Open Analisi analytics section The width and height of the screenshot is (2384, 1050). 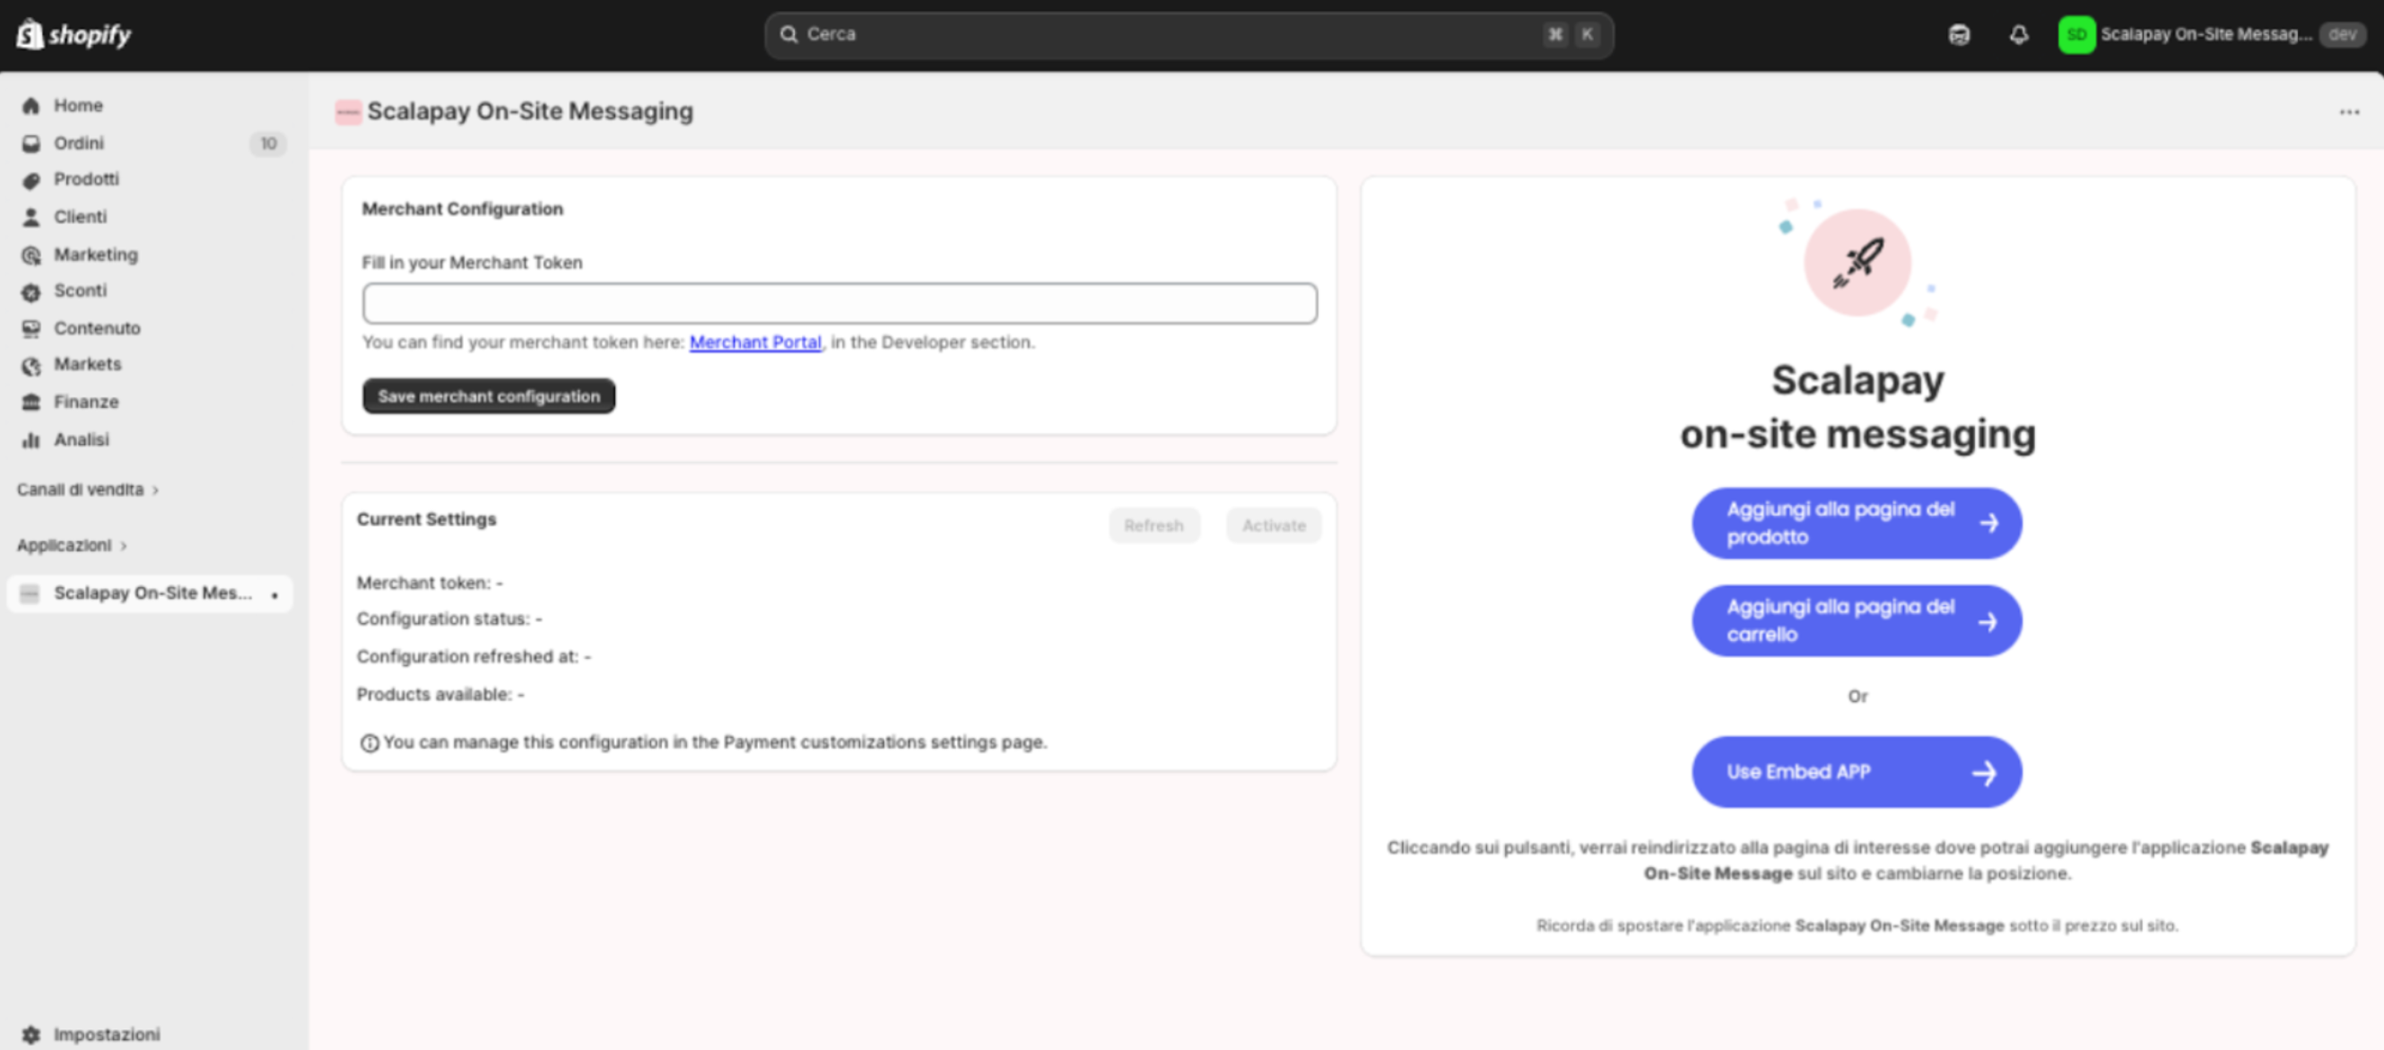(x=81, y=439)
